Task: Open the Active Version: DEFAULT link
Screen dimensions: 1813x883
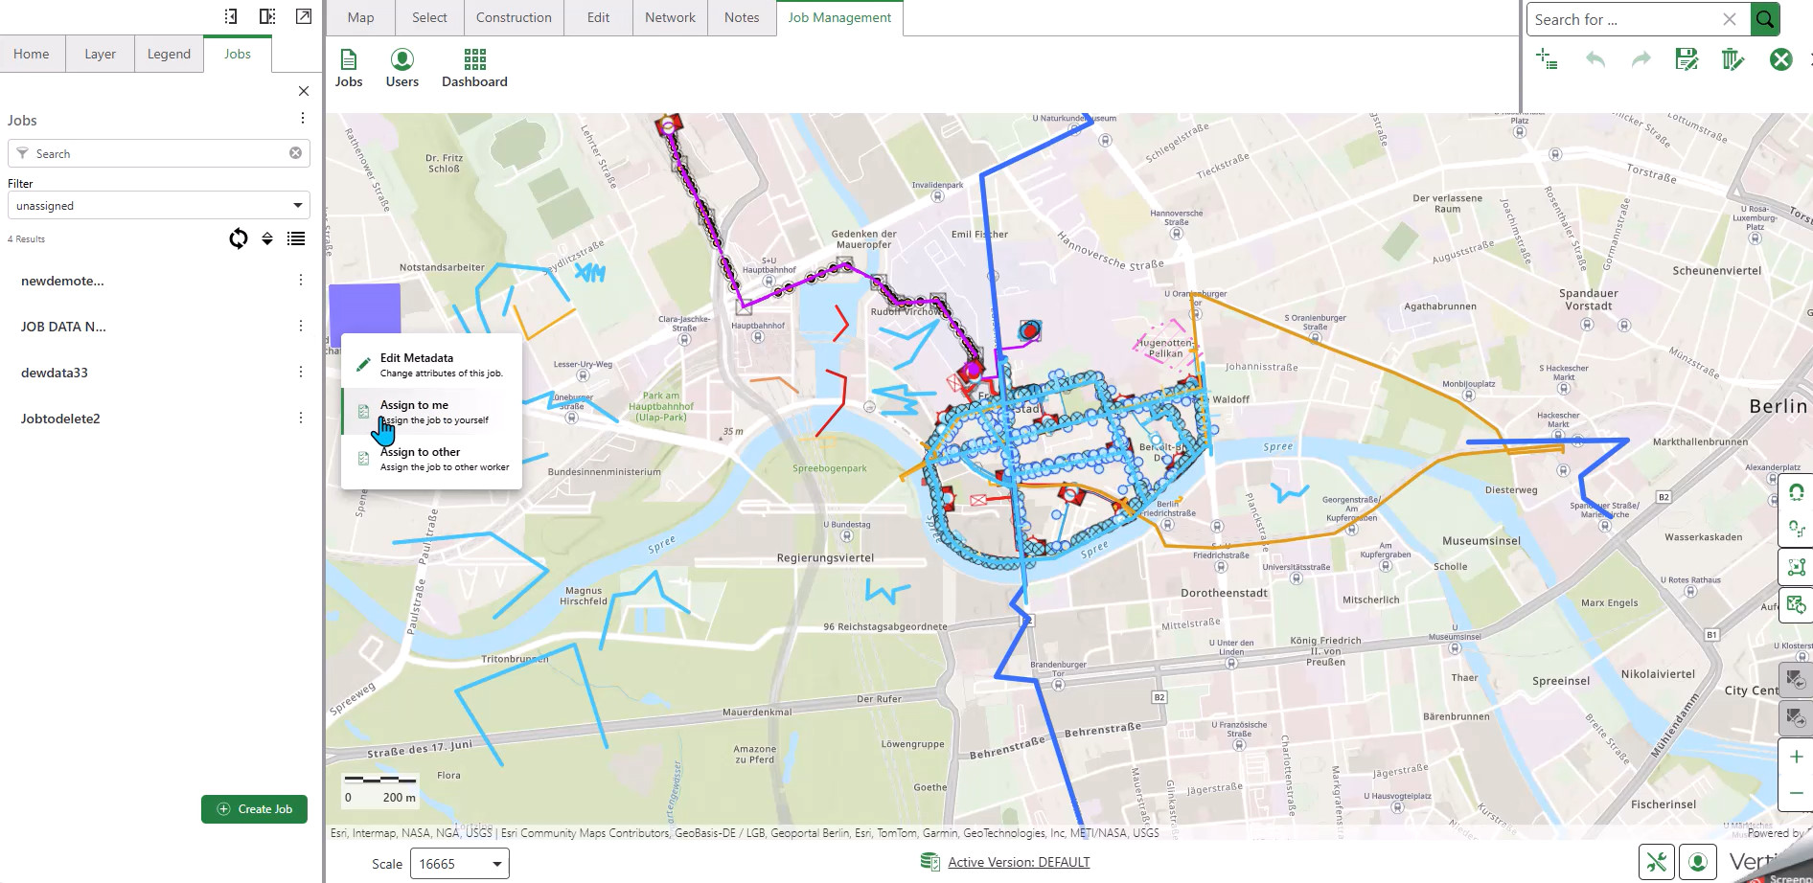Action: tap(1018, 862)
